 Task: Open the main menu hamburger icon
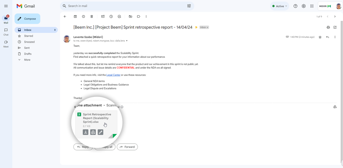6,6
